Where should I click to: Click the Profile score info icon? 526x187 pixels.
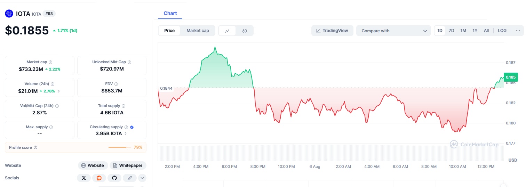point(35,147)
